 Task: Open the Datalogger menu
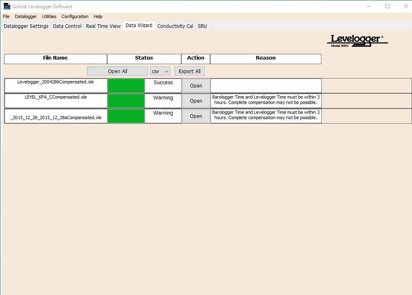pos(26,16)
